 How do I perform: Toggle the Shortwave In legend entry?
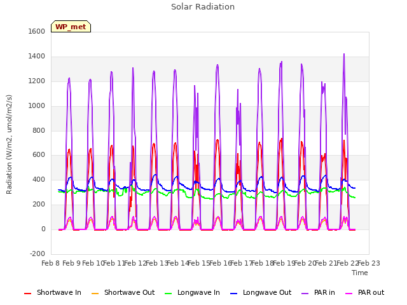pos(53,292)
